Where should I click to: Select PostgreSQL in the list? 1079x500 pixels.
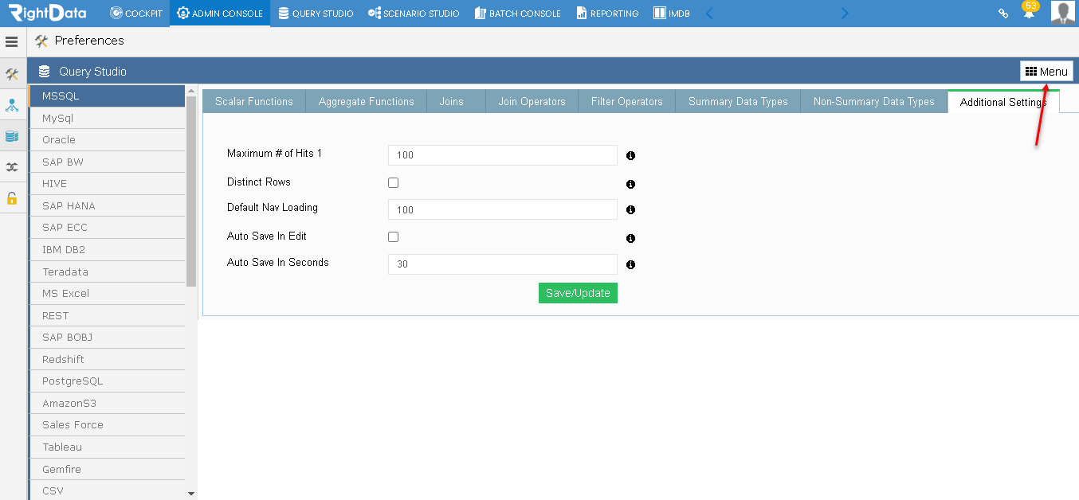click(107, 381)
